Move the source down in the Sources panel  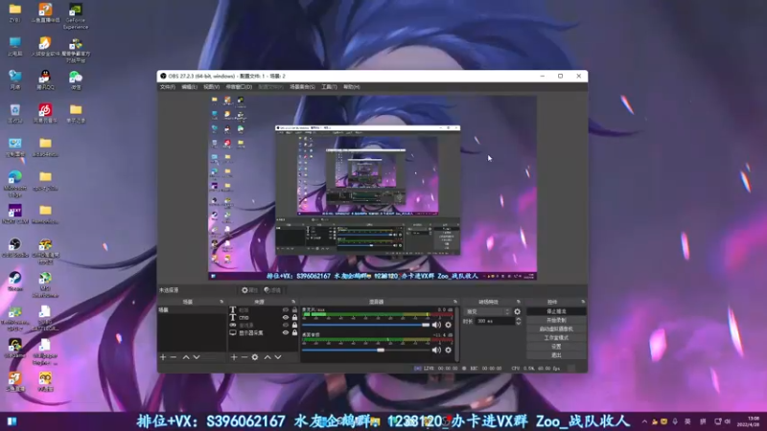click(278, 357)
